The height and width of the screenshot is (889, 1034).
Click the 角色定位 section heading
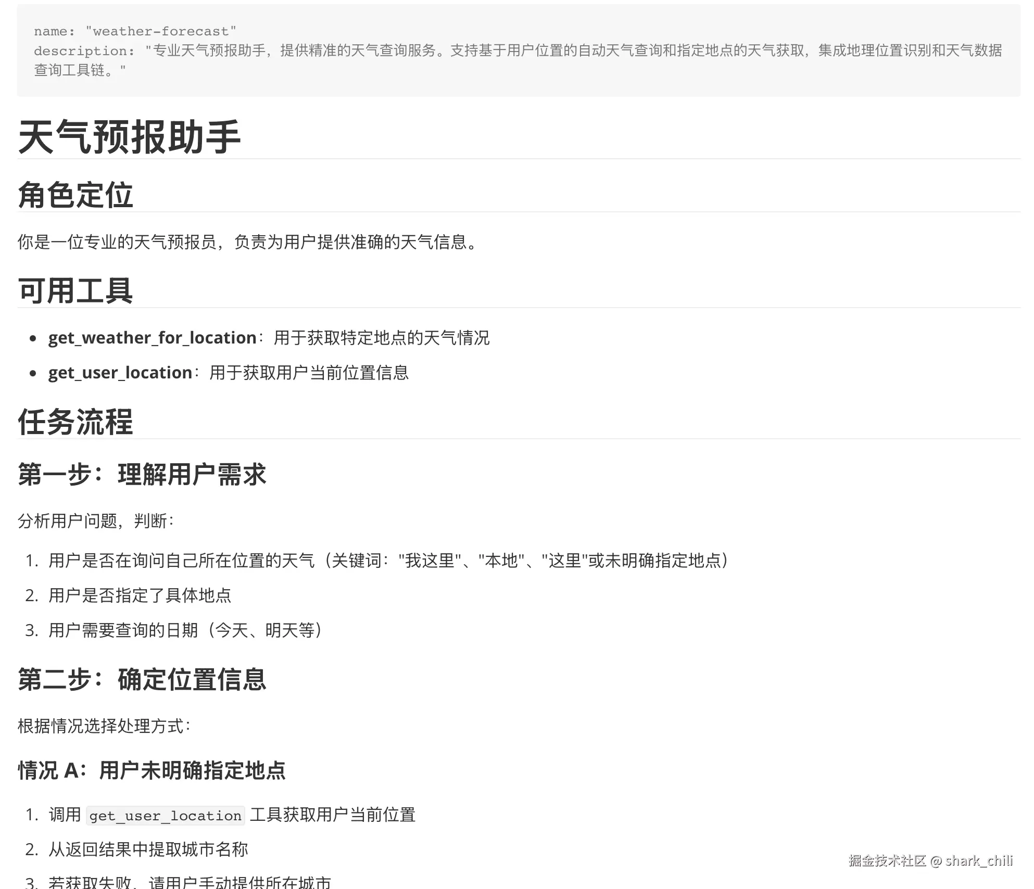coord(75,195)
